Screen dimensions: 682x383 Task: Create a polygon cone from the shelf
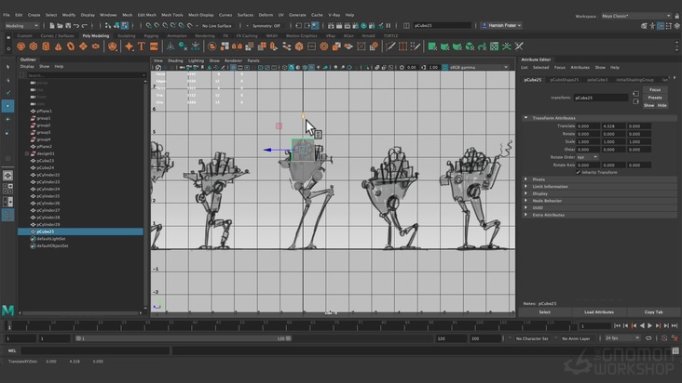[x=59, y=46]
